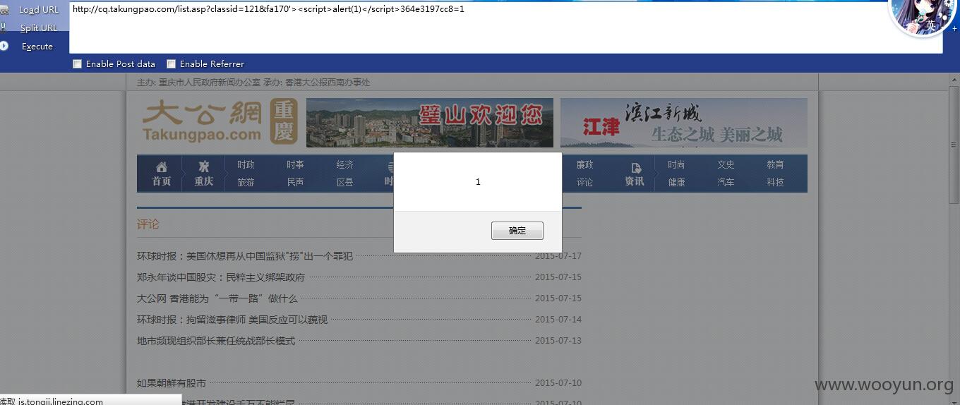Open the 时事 nav item
This screenshot has height=405, width=960.
295,164
